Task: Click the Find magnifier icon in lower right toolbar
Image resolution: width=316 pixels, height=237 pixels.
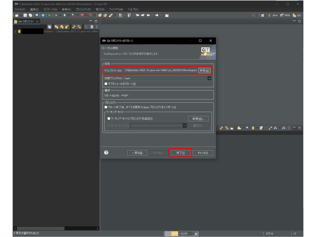Action: [x=247, y=128]
